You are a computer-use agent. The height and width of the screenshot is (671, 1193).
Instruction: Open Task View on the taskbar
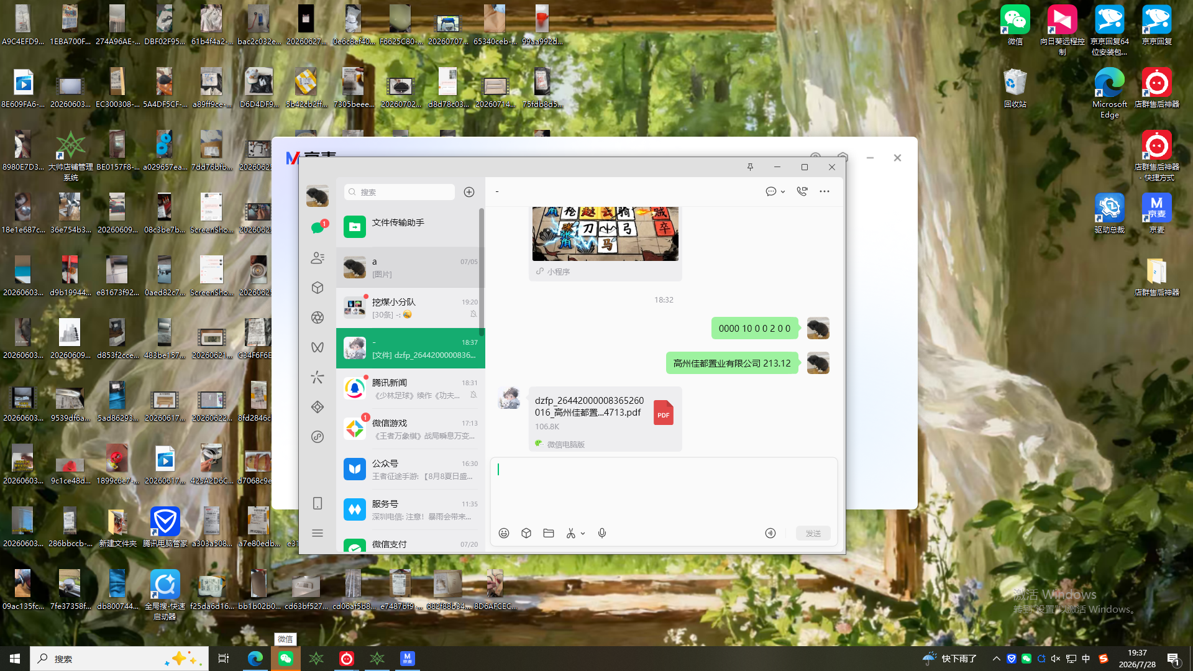click(x=224, y=659)
